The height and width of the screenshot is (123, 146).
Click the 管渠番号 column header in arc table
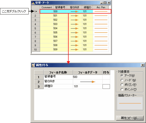[x=60, y=7]
